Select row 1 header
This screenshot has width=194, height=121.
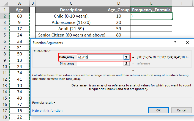pos(4,10)
